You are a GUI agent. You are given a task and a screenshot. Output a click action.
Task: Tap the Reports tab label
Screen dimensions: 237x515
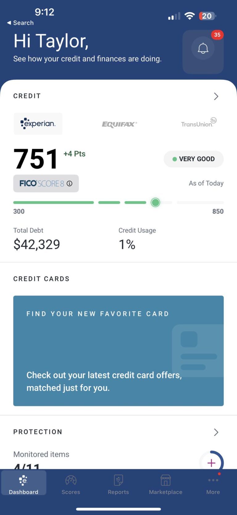[118, 492]
